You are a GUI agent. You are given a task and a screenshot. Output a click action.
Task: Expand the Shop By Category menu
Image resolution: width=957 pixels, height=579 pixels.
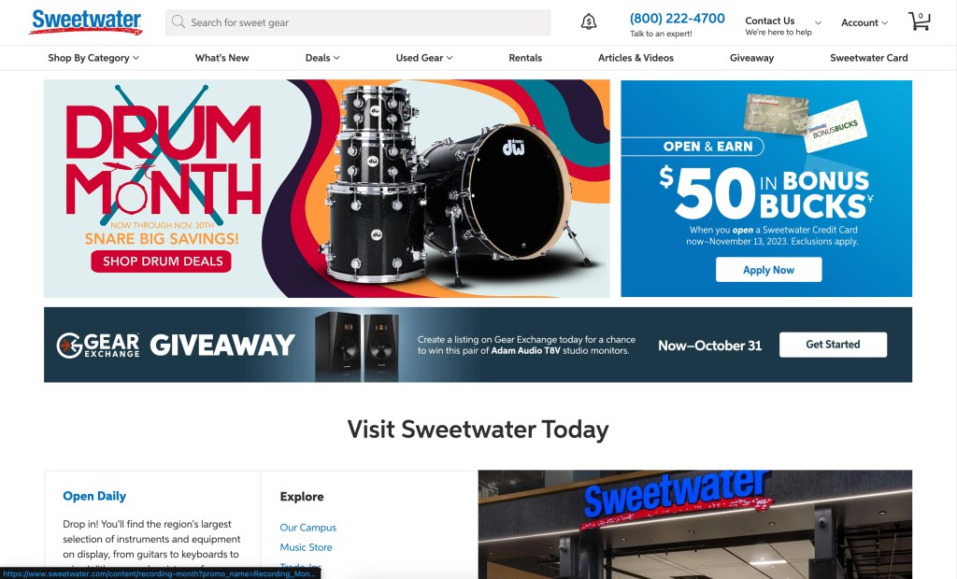pyautogui.click(x=93, y=58)
